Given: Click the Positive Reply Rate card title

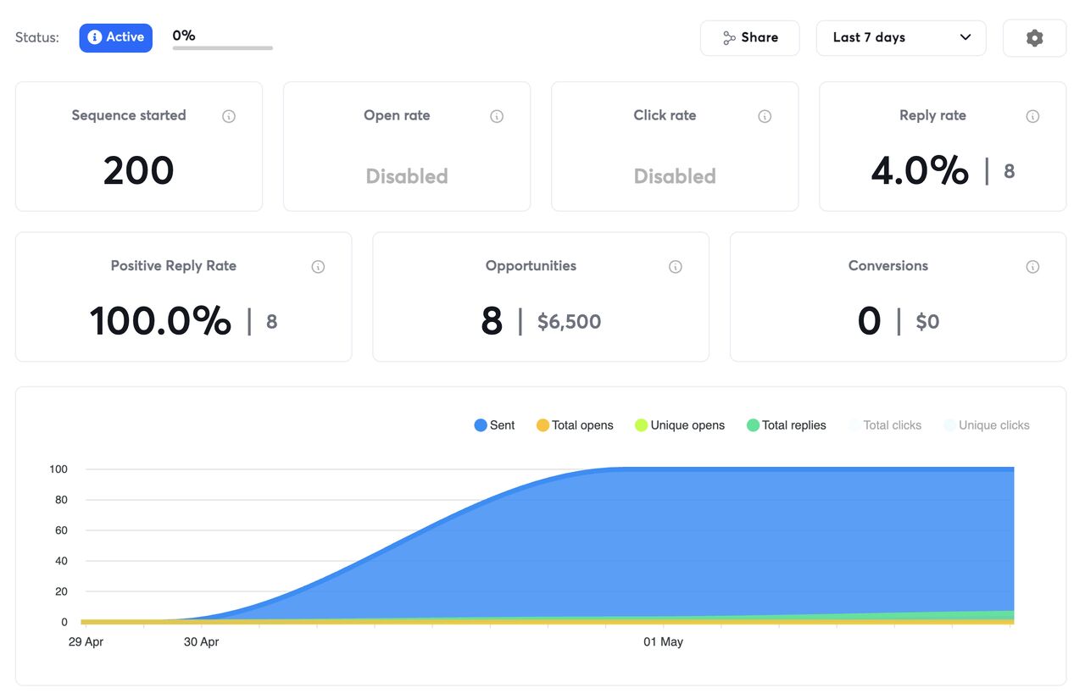Looking at the screenshot, I should [x=174, y=266].
